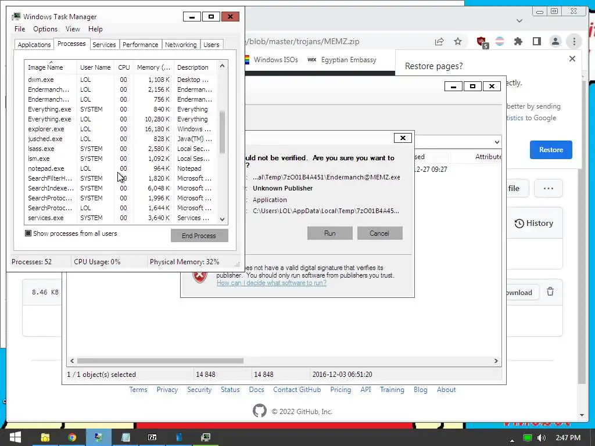Sort by the CPU column header
The image size is (595, 446).
coord(124,67)
